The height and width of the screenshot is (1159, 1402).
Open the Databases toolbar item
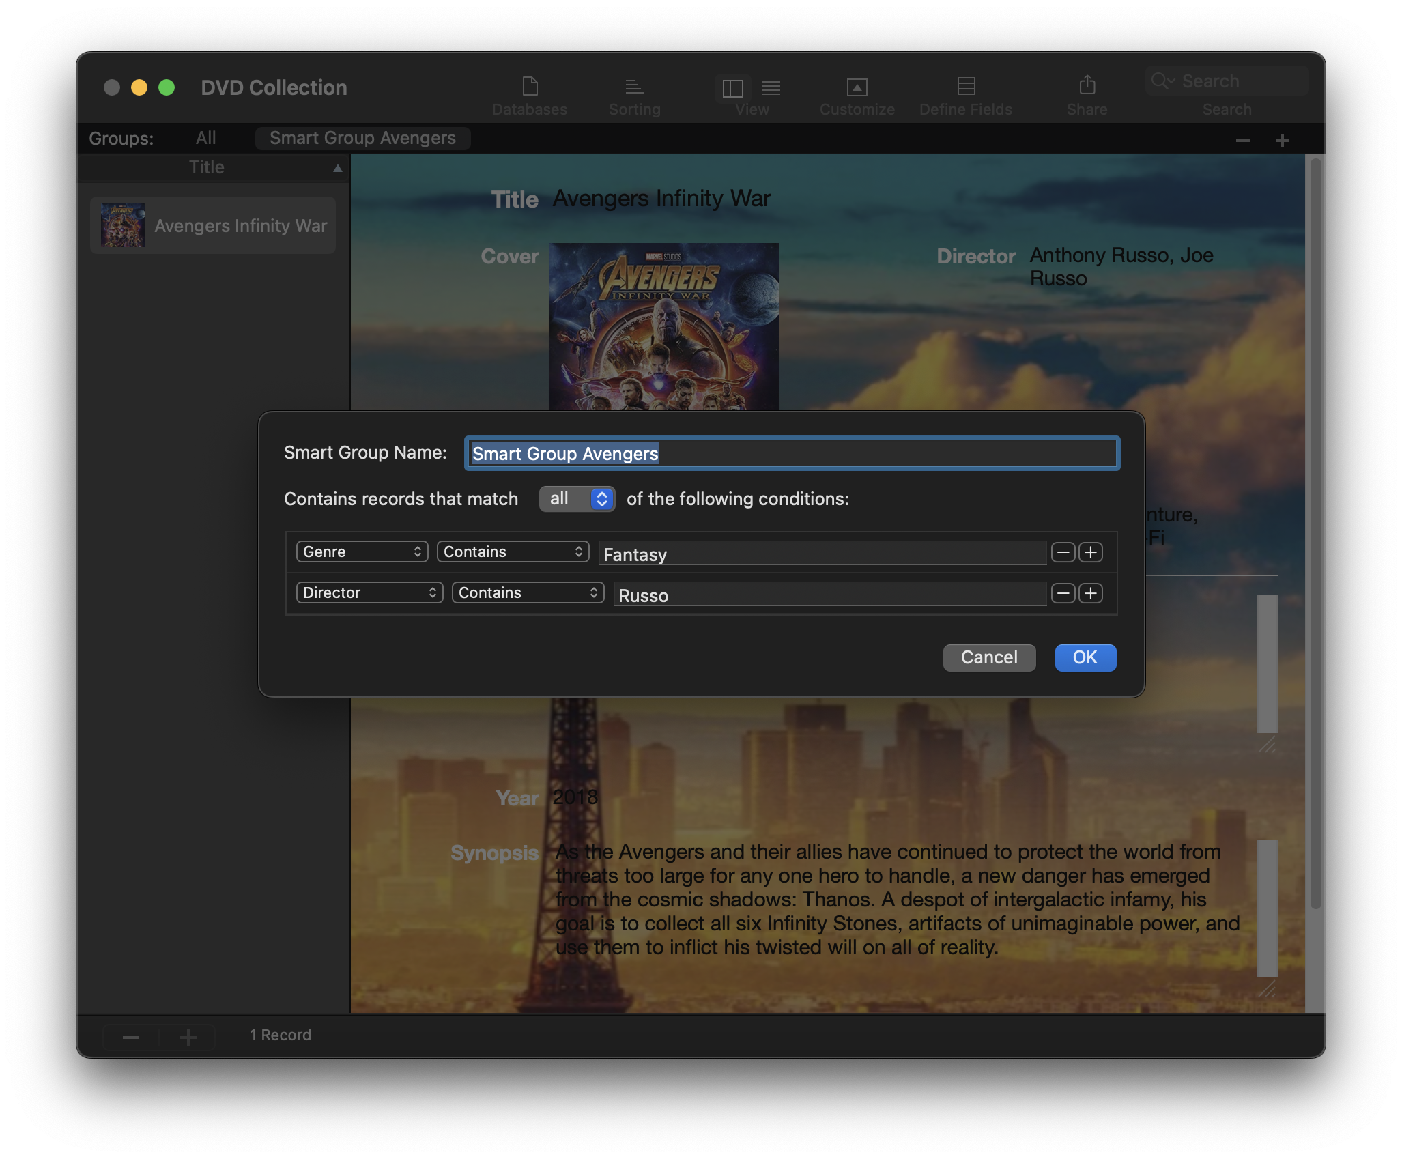pos(530,96)
